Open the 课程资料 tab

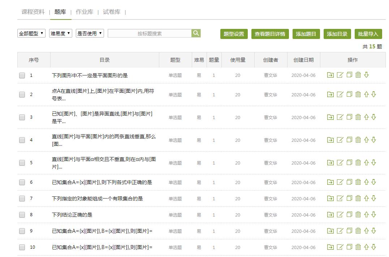[33, 12]
